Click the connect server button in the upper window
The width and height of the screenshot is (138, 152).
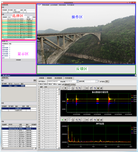coord(5,5)
